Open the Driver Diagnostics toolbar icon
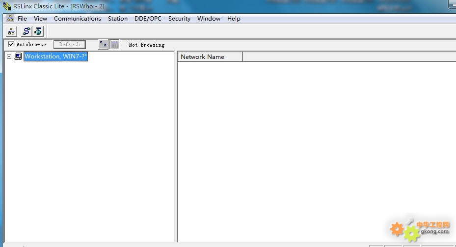The image size is (456, 247). pos(38,31)
